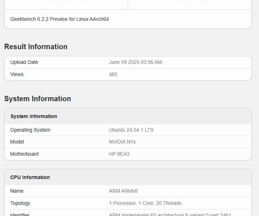Click the large System Information page heading
The image size is (259, 216).
point(38,99)
